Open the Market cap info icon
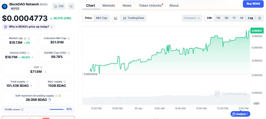 tap(29, 38)
